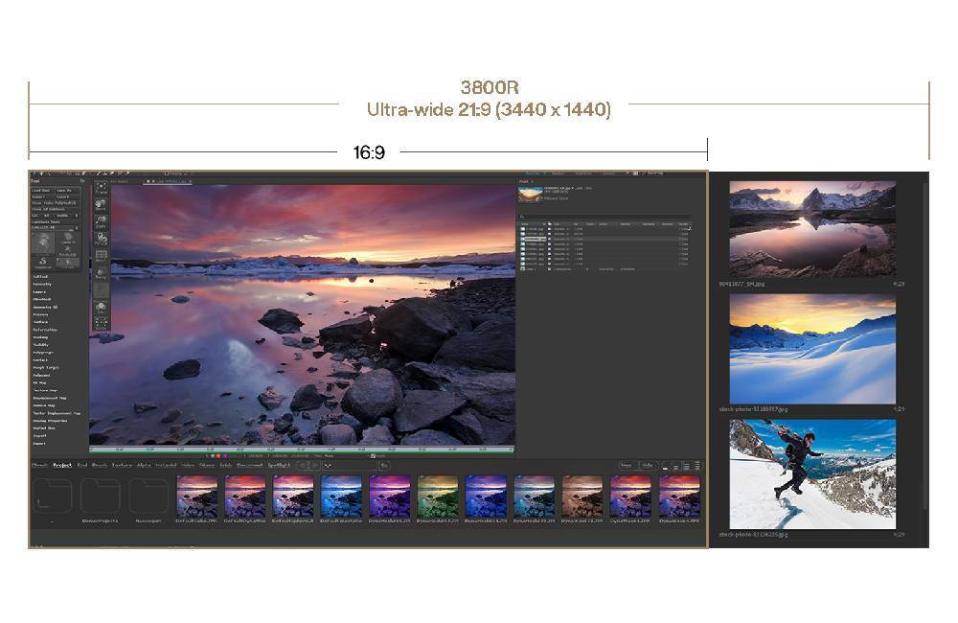958x623 pixels.
Task: Open the 90411077_SM.jpg lake thumbnail
Action: coord(812,230)
